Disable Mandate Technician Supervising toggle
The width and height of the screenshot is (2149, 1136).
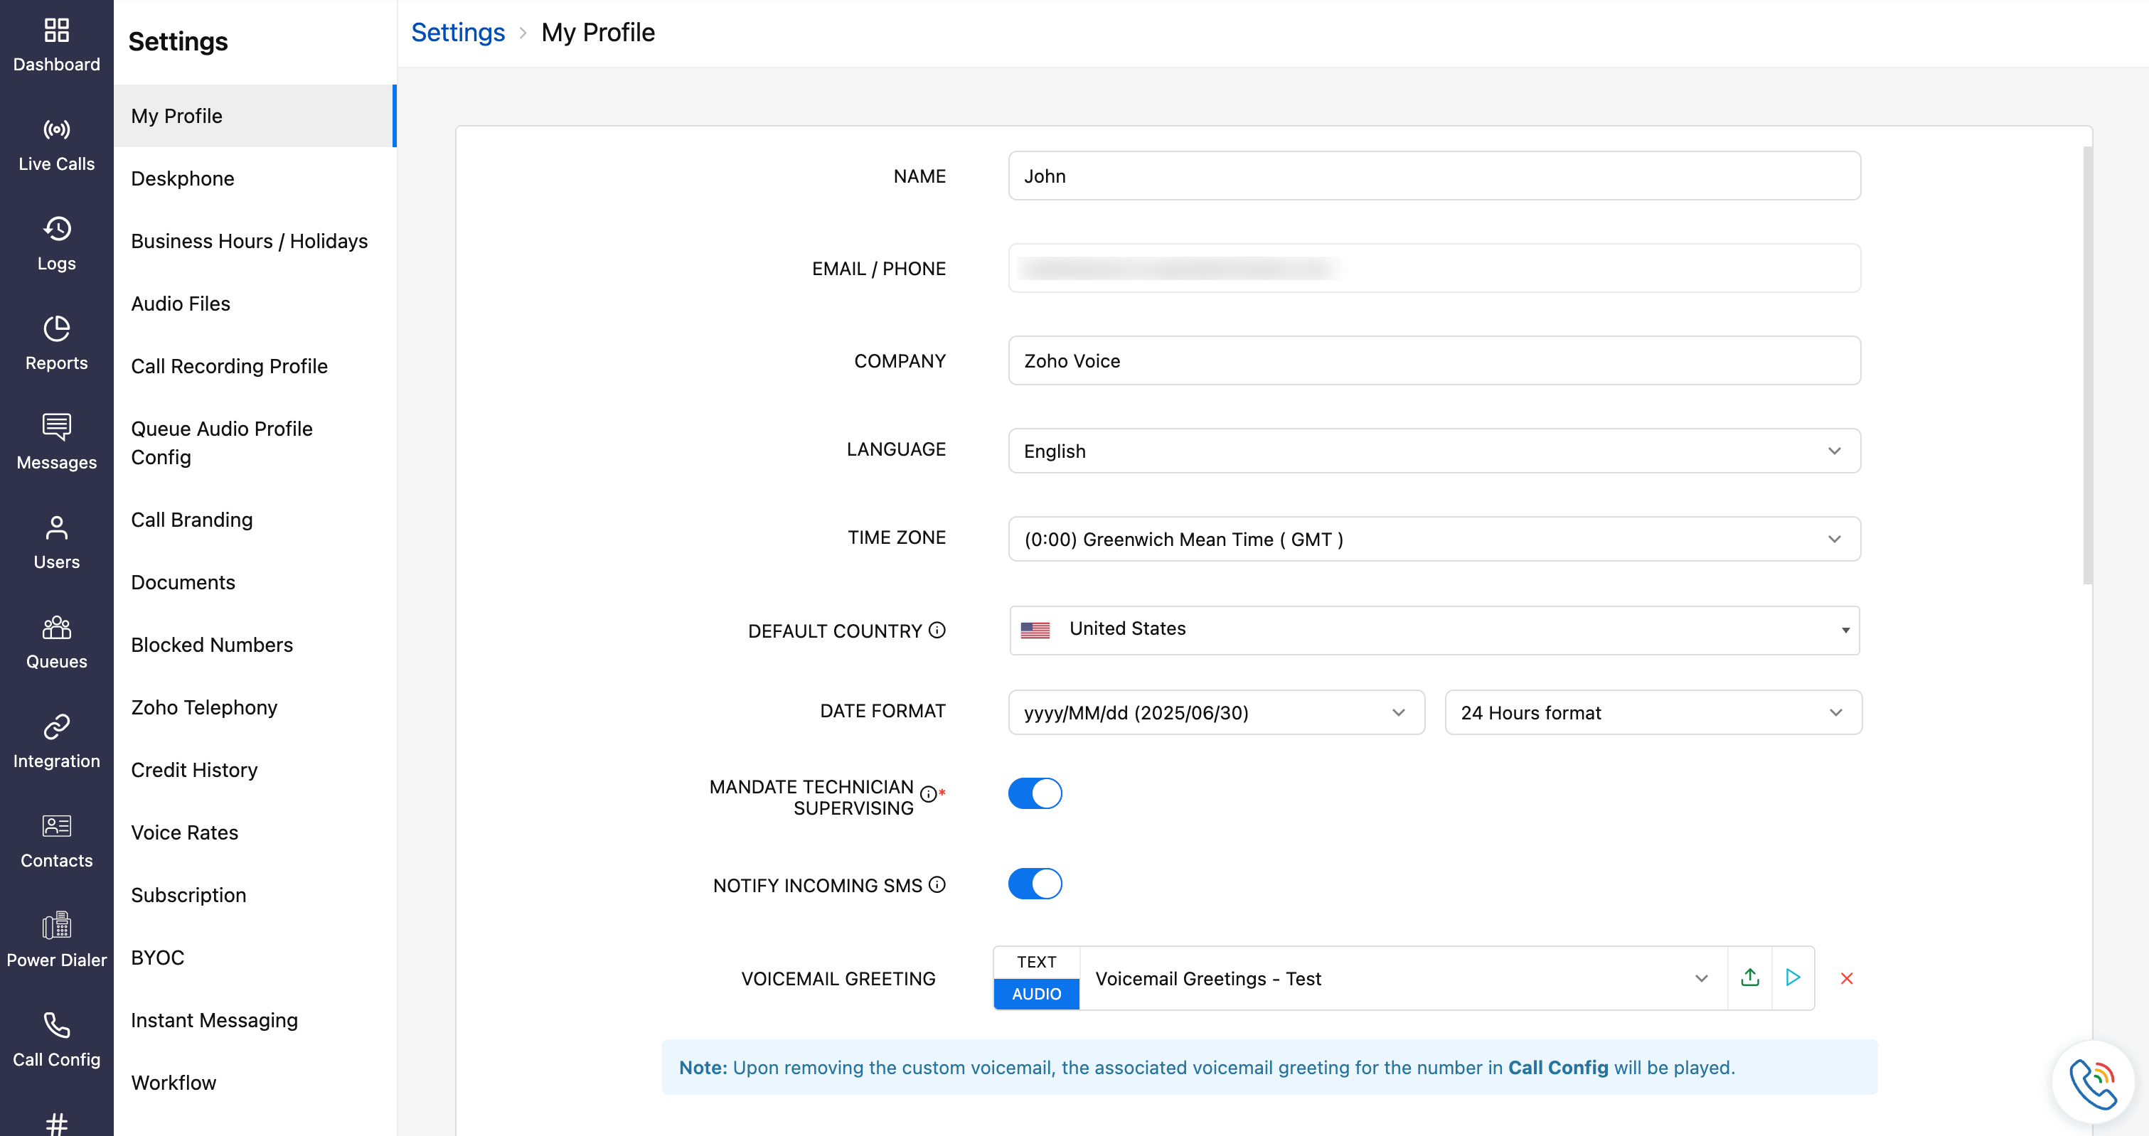(x=1035, y=793)
